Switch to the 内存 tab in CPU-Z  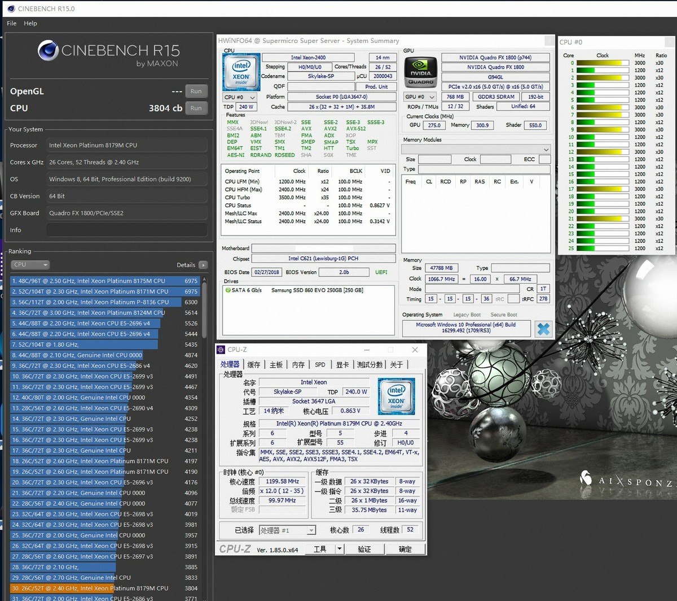(x=298, y=365)
